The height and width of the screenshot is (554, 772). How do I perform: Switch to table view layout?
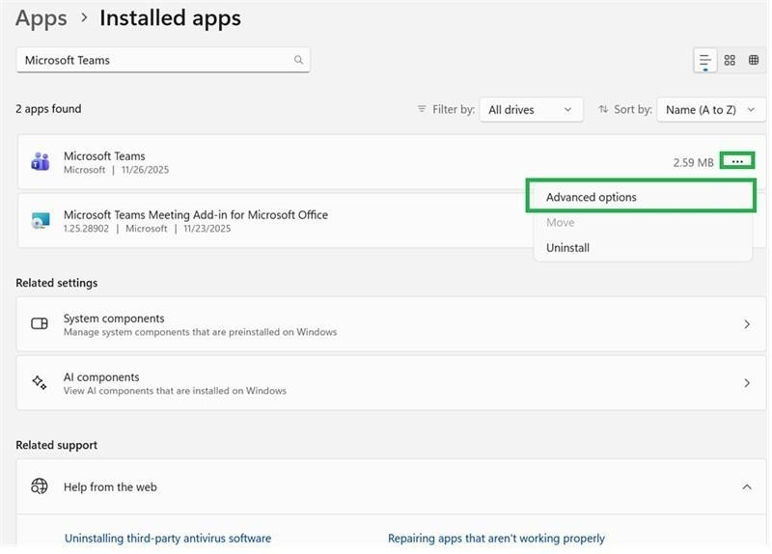click(754, 60)
